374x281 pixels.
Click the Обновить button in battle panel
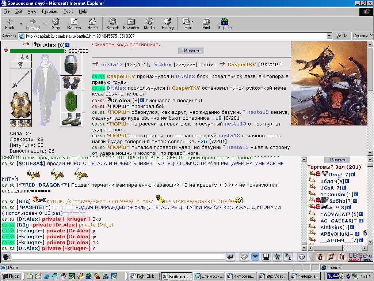click(x=191, y=51)
